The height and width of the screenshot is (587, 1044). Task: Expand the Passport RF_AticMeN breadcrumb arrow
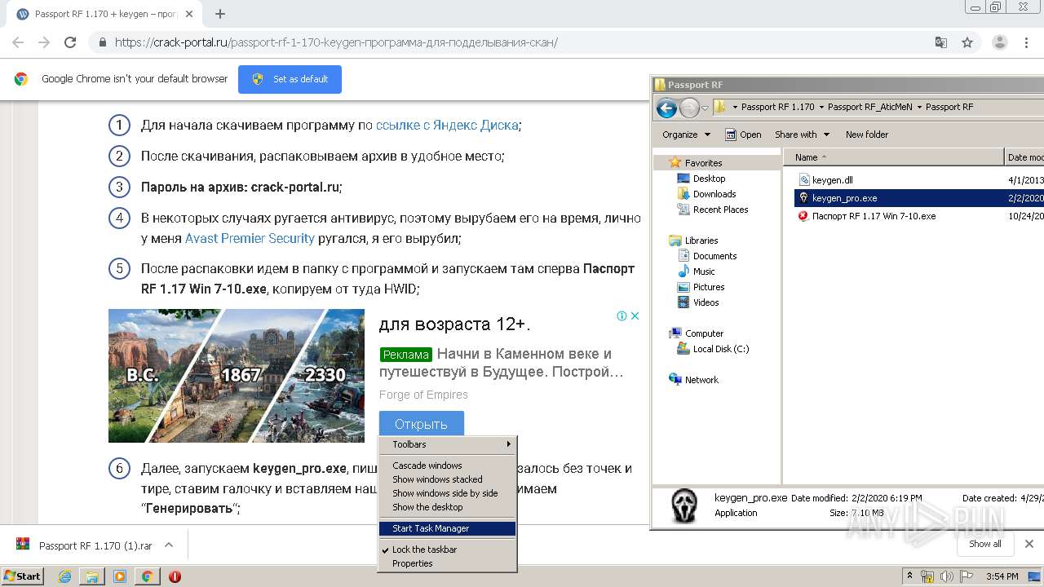pyautogui.click(x=919, y=107)
